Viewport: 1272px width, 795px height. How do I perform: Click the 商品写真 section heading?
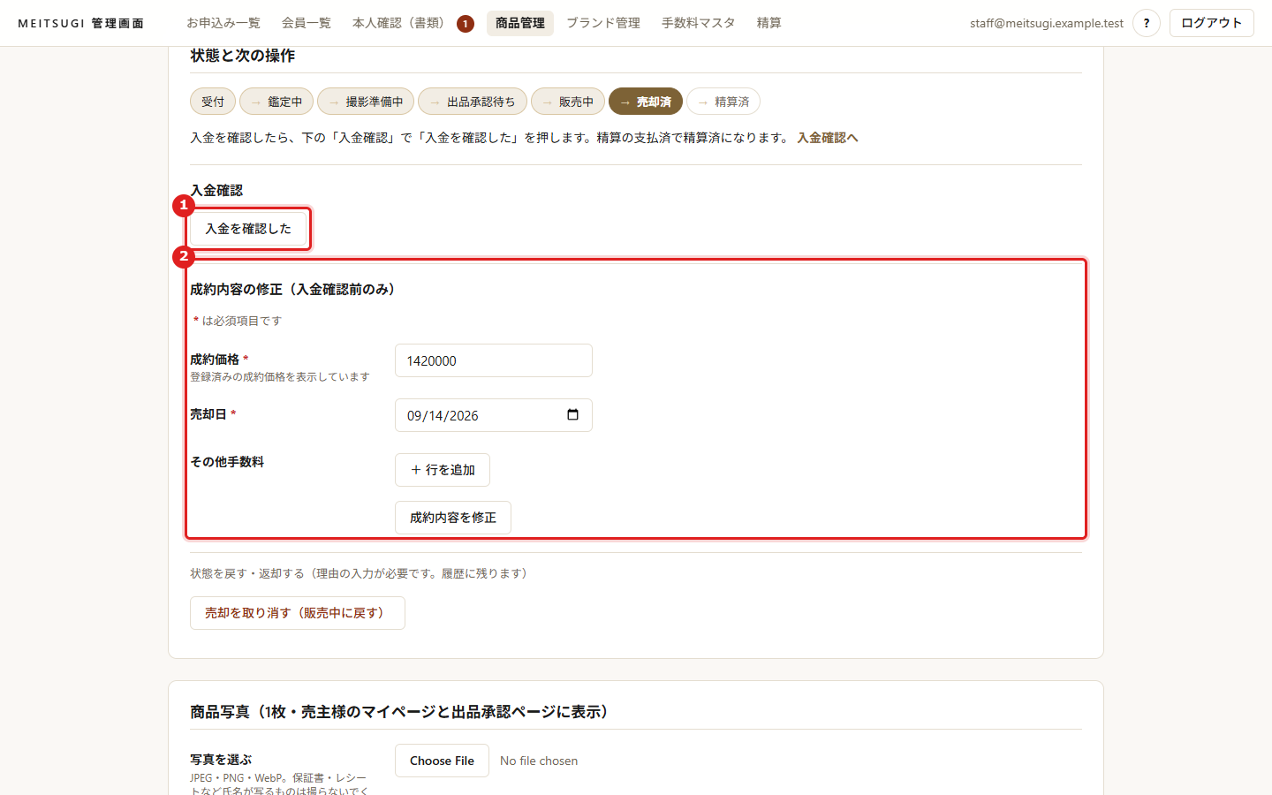399,712
